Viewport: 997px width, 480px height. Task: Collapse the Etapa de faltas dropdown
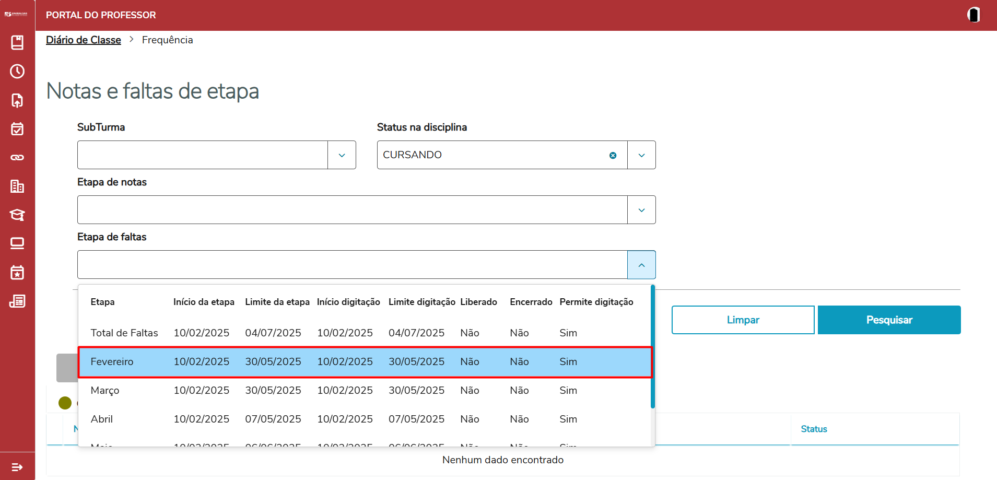click(641, 265)
